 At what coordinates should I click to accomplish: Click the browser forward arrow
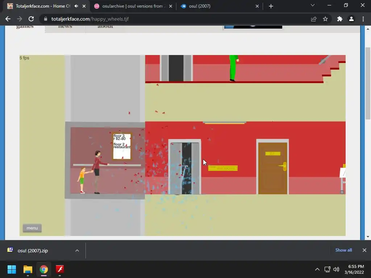click(20, 19)
